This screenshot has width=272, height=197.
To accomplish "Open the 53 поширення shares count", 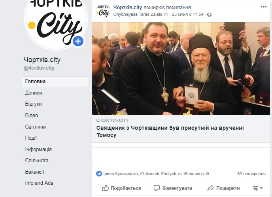I will (251, 174).
